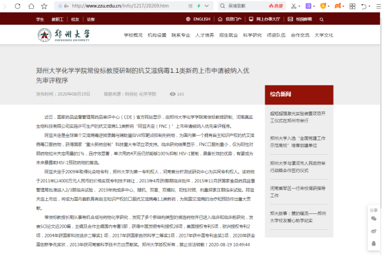This screenshot has height=256, width=382.
Task: Expand the address bar dropdown chevron
Action: click(x=207, y=6)
